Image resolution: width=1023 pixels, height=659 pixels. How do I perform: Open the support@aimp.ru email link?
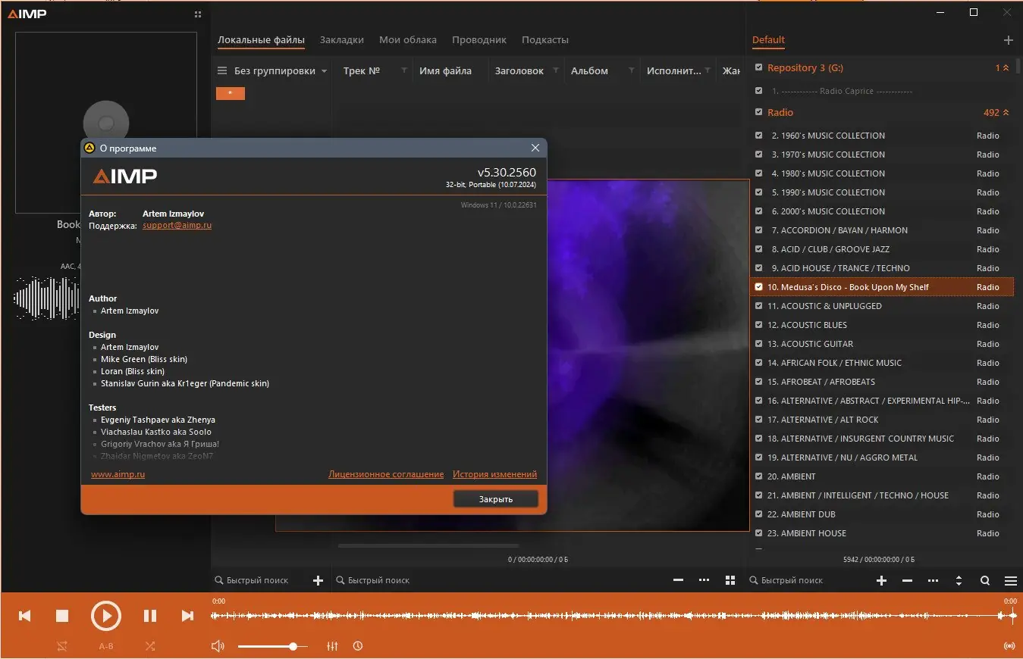177,226
